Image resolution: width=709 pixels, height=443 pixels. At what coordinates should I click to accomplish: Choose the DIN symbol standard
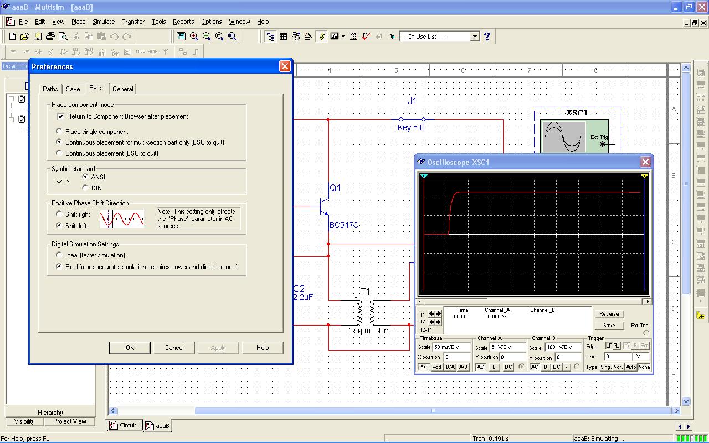pos(85,188)
